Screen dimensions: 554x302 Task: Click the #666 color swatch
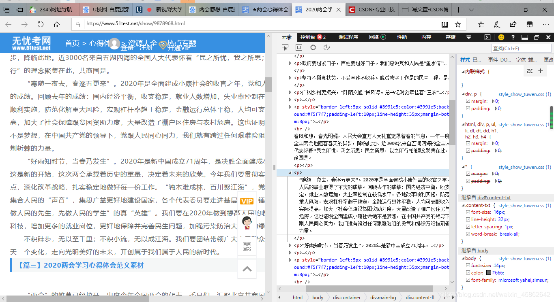coord(489,273)
